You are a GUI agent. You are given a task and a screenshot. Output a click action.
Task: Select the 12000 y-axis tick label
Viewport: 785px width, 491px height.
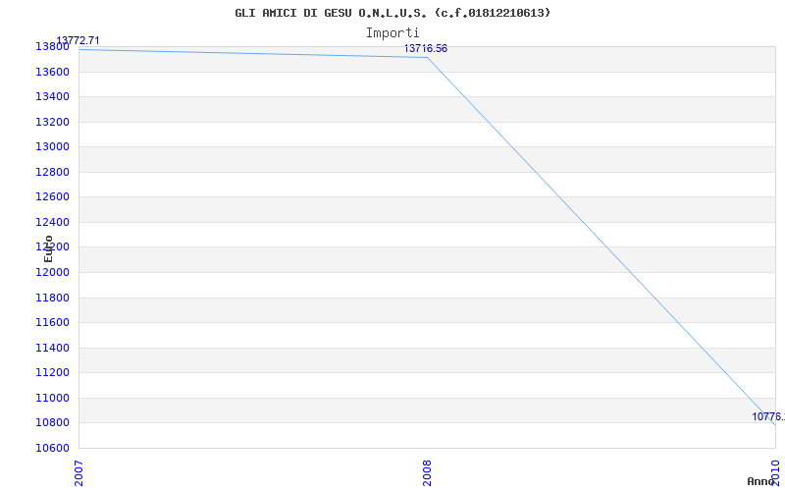click(x=52, y=273)
